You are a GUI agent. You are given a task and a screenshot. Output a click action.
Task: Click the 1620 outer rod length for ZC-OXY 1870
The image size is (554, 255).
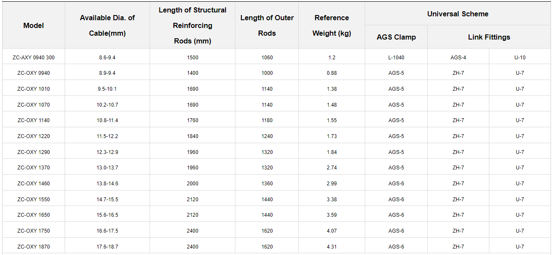pyautogui.click(x=266, y=246)
